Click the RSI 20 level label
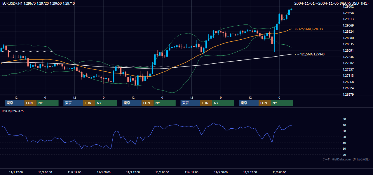The width and height of the screenshot is (373, 175). click(x=344, y=155)
